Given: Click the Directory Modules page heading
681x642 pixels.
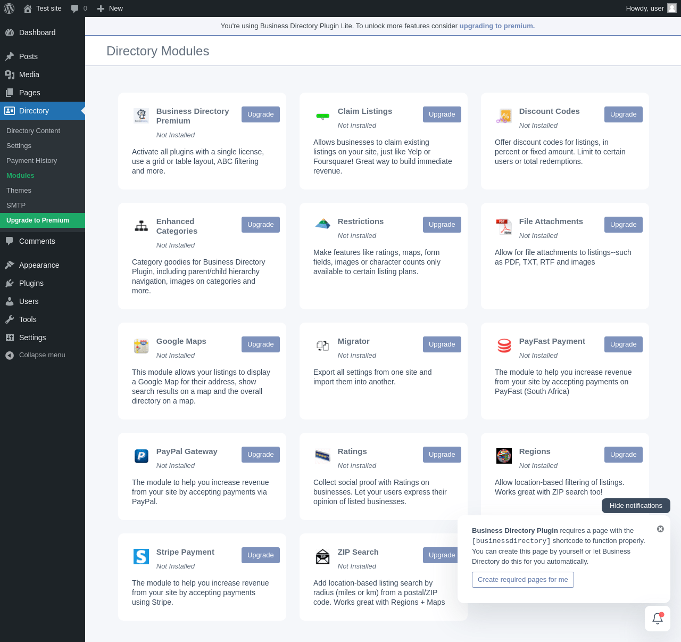Looking at the screenshot, I should pos(158,51).
